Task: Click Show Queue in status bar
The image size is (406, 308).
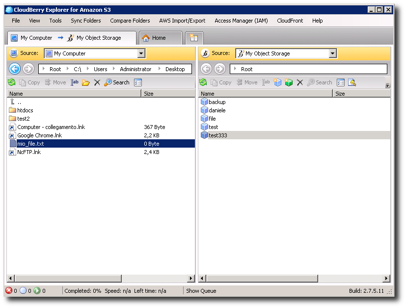Action: tap(201, 291)
